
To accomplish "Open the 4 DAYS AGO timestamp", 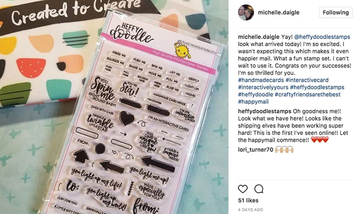I will coord(250,210).
